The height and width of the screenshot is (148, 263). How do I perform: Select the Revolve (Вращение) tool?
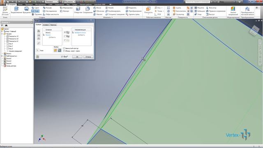click(27, 10)
